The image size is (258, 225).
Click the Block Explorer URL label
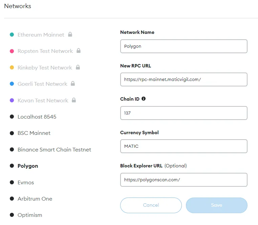(x=141, y=166)
